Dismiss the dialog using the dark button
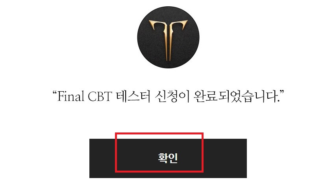 [168, 158]
